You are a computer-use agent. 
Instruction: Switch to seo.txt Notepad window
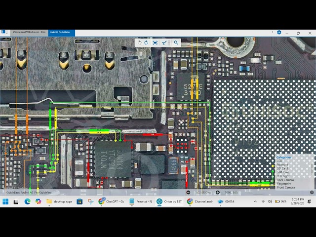click(141, 201)
